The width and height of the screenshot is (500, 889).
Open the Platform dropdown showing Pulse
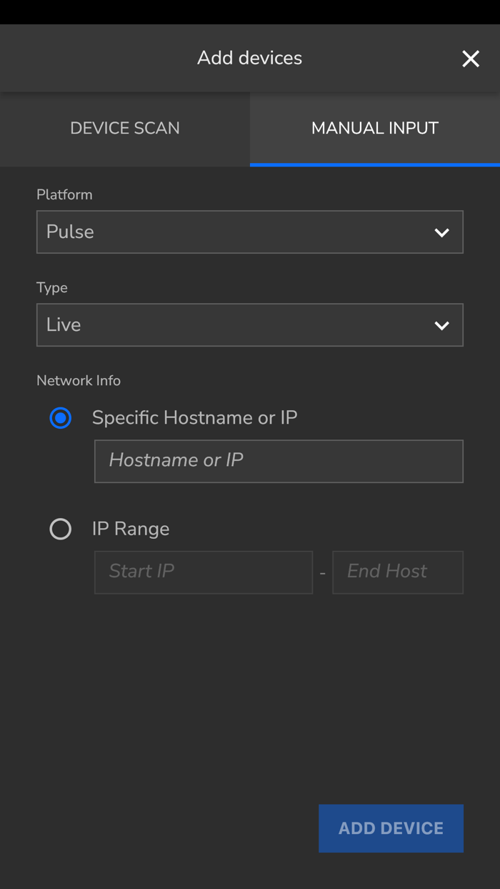(x=236, y=232)
